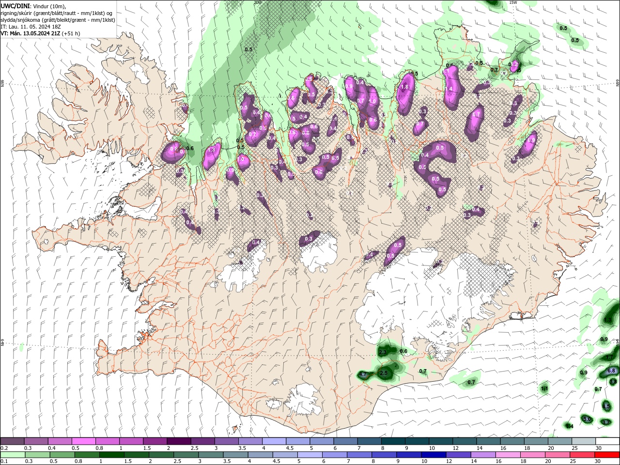The image size is (620, 465).
Task: Click the 'VT: Mán. 13.05.2024 21Z' valid time
Action: [30, 33]
